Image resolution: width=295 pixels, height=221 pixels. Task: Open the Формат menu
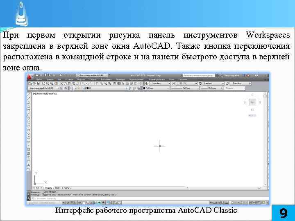click(x=81, y=79)
